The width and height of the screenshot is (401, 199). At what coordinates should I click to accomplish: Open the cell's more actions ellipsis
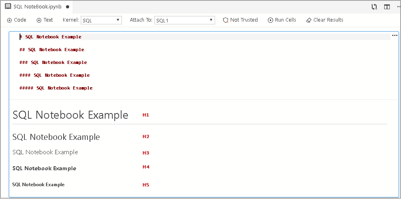pyautogui.click(x=395, y=36)
